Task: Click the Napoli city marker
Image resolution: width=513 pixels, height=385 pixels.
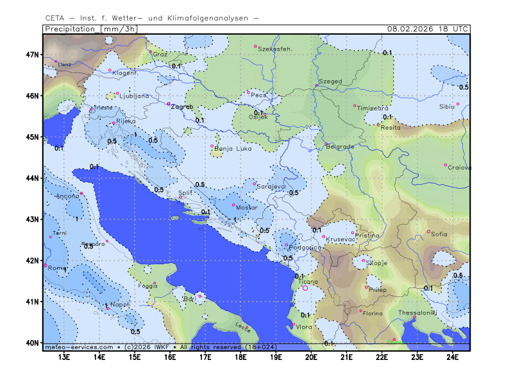Action: coord(108,309)
